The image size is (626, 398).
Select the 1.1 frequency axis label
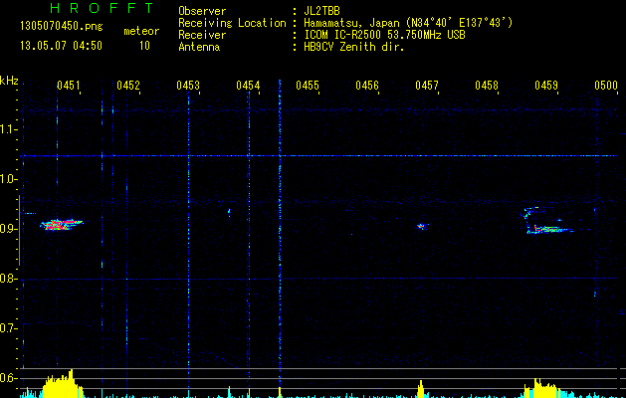click(x=9, y=129)
